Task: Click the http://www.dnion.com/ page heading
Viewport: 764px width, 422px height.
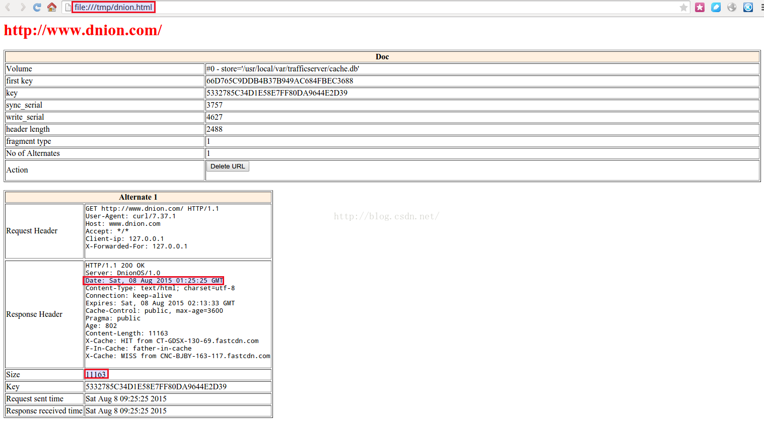Action: click(x=83, y=30)
